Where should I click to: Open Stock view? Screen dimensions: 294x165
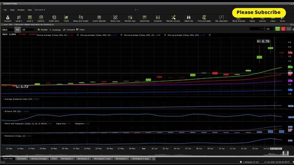[x=115, y=18]
